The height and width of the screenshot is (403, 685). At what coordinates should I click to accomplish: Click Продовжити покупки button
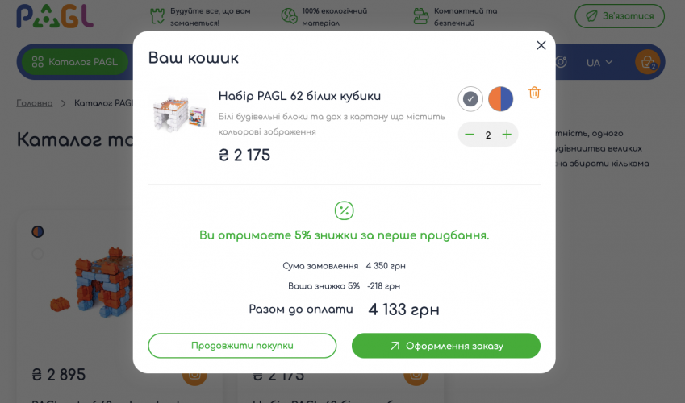point(242,345)
